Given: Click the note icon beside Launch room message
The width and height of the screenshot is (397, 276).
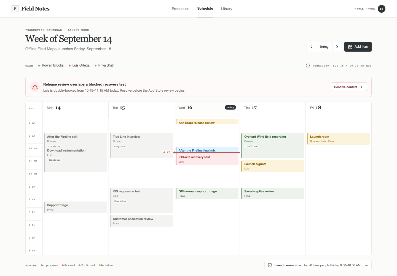Looking at the screenshot, I should click(270, 265).
